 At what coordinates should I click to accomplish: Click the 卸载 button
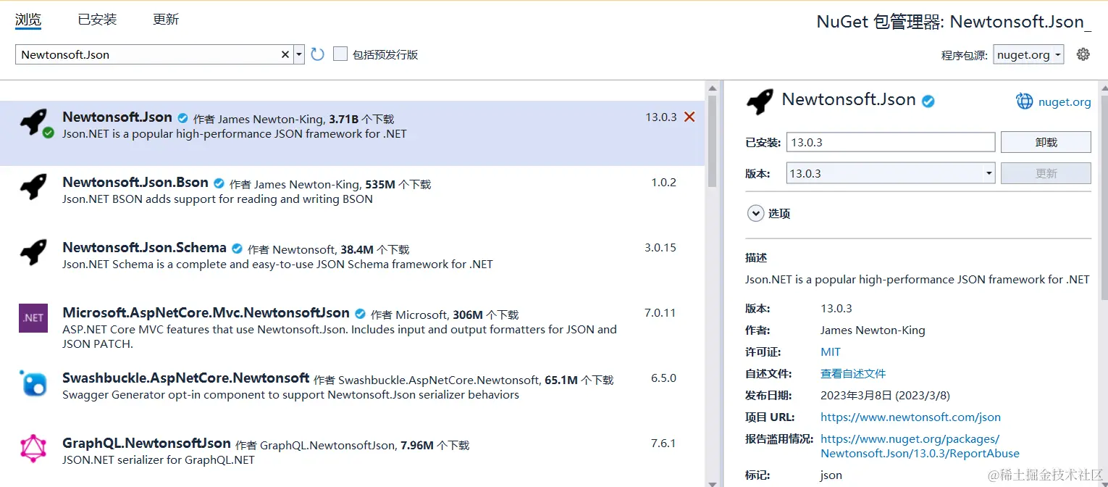pyautogui.click(x=1046, y=142)
